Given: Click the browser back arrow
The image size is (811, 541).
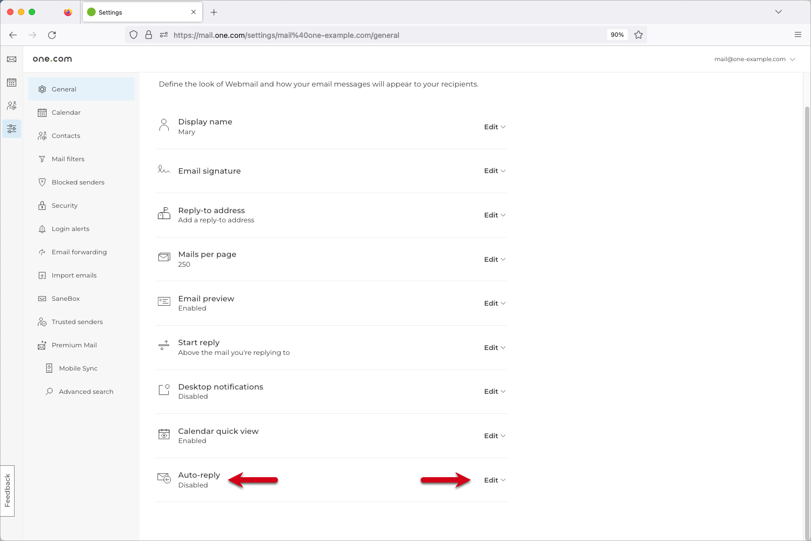Looking at the screenshot, I should click(13, 35).
